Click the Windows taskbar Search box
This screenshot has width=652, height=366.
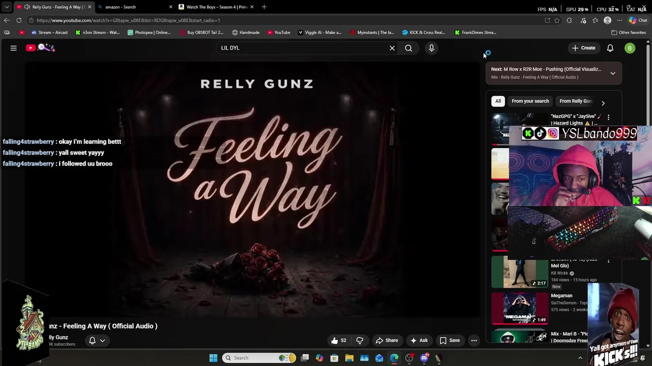(x=260, y=358)
